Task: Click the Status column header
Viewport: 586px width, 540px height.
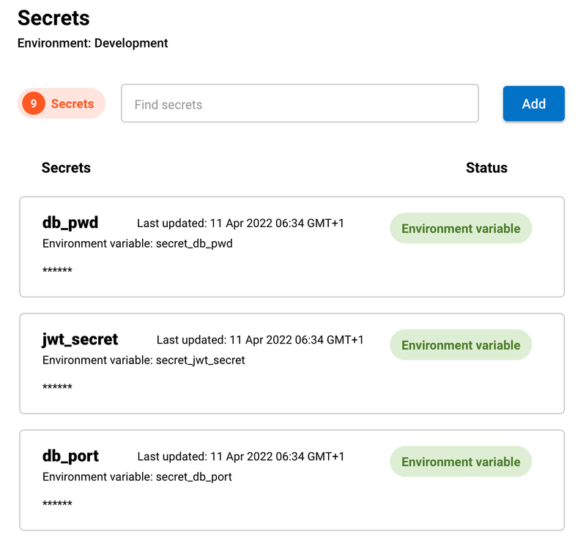Action: pyautogui.click(x=486, y=168)
